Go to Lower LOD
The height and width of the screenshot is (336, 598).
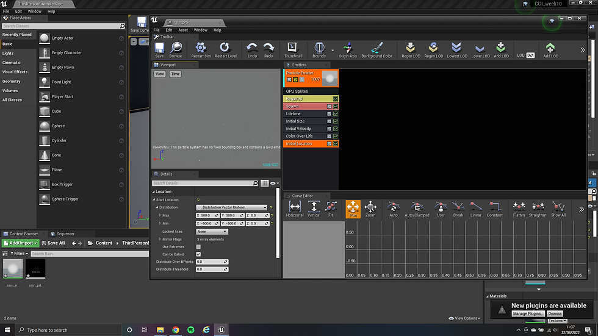[480, 50]
